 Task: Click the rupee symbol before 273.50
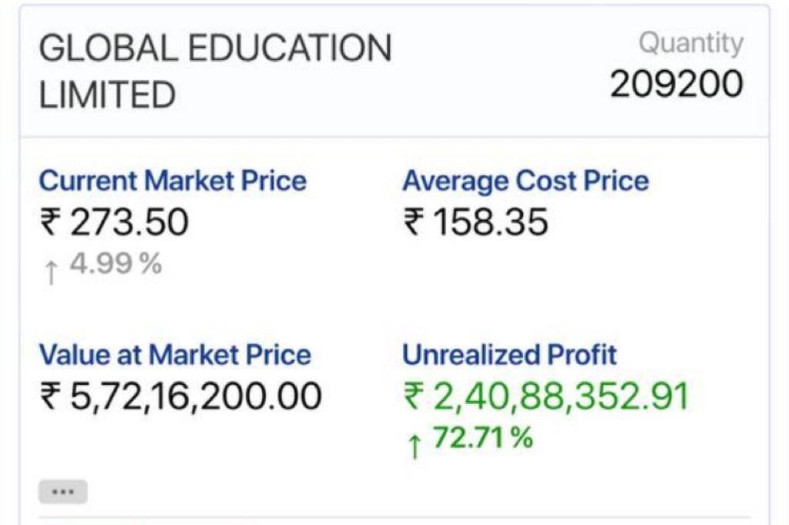(50, 223)
